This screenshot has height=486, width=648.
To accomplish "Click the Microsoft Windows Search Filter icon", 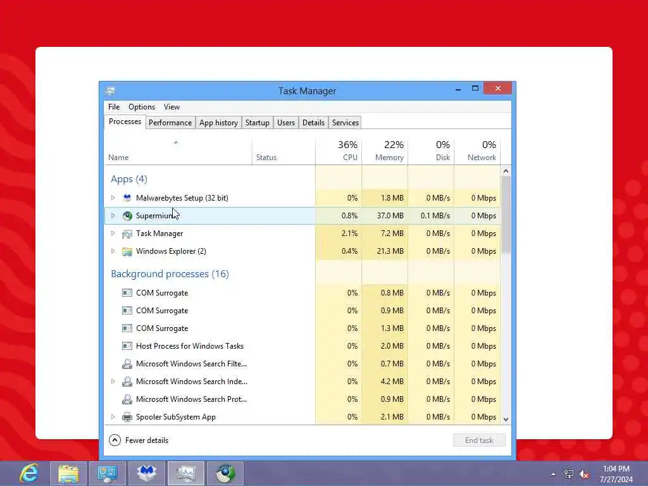I will pos(127,364).
